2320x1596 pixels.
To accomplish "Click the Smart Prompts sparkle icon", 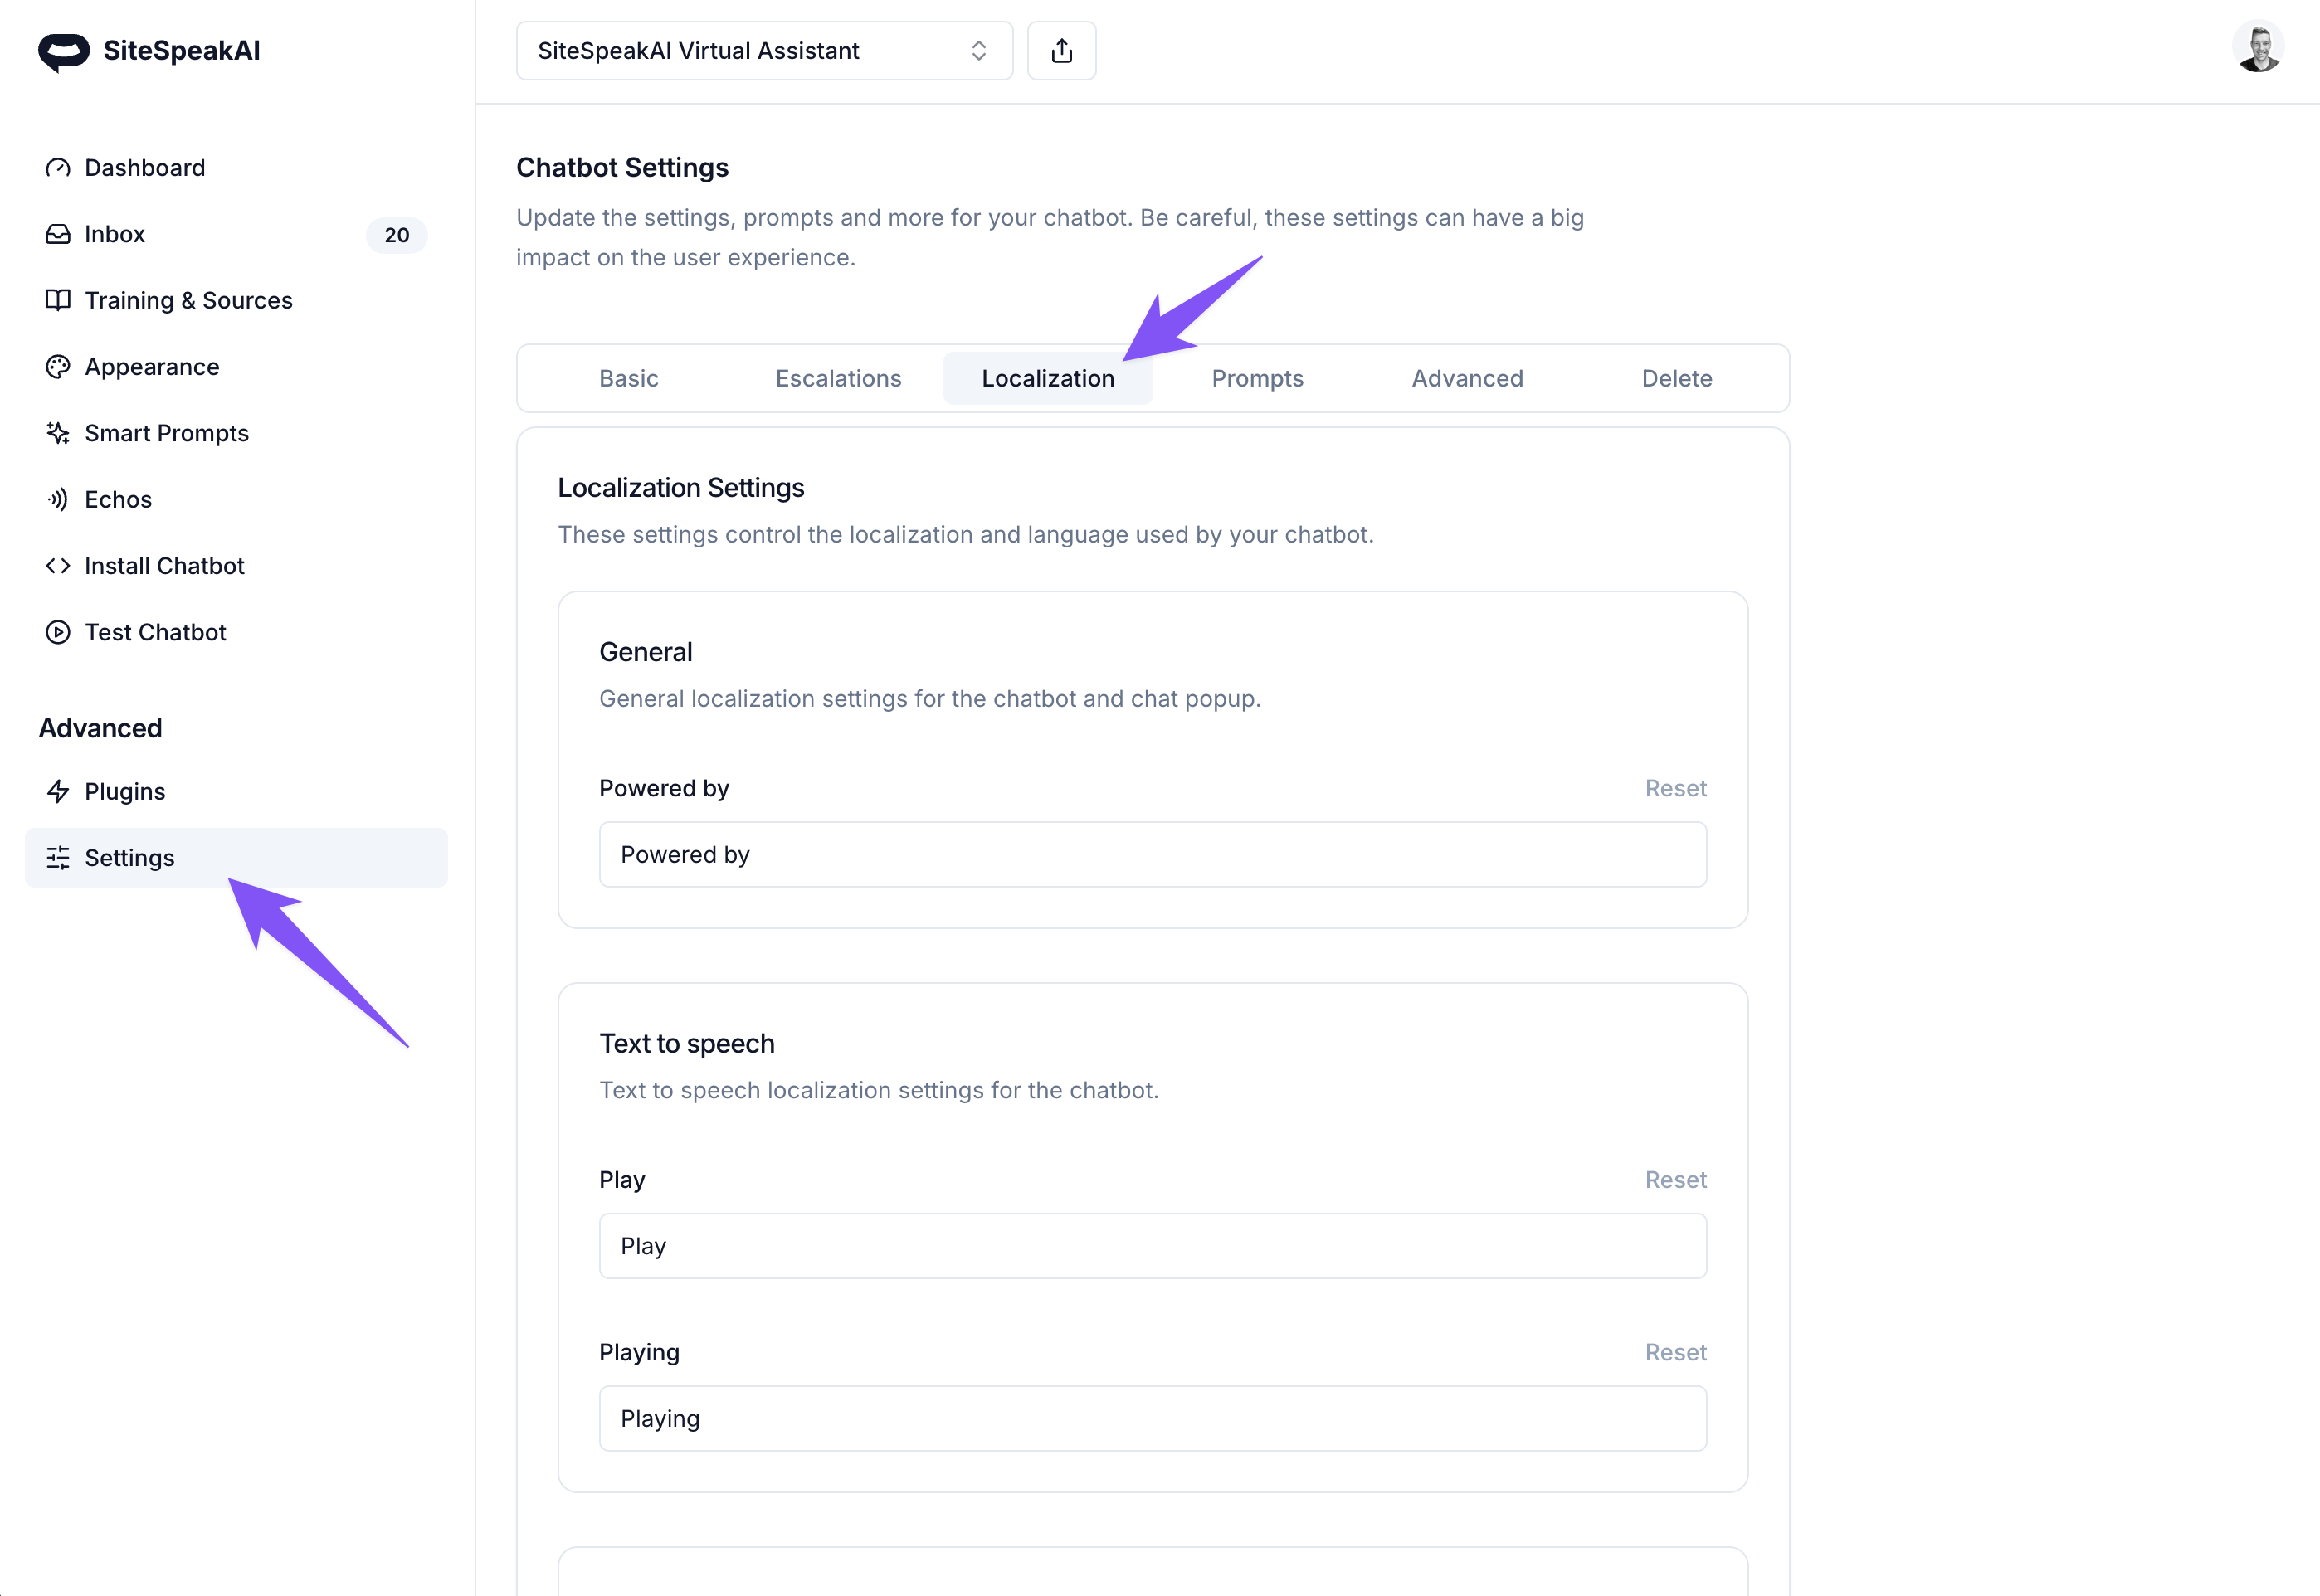I will (58, 433).
